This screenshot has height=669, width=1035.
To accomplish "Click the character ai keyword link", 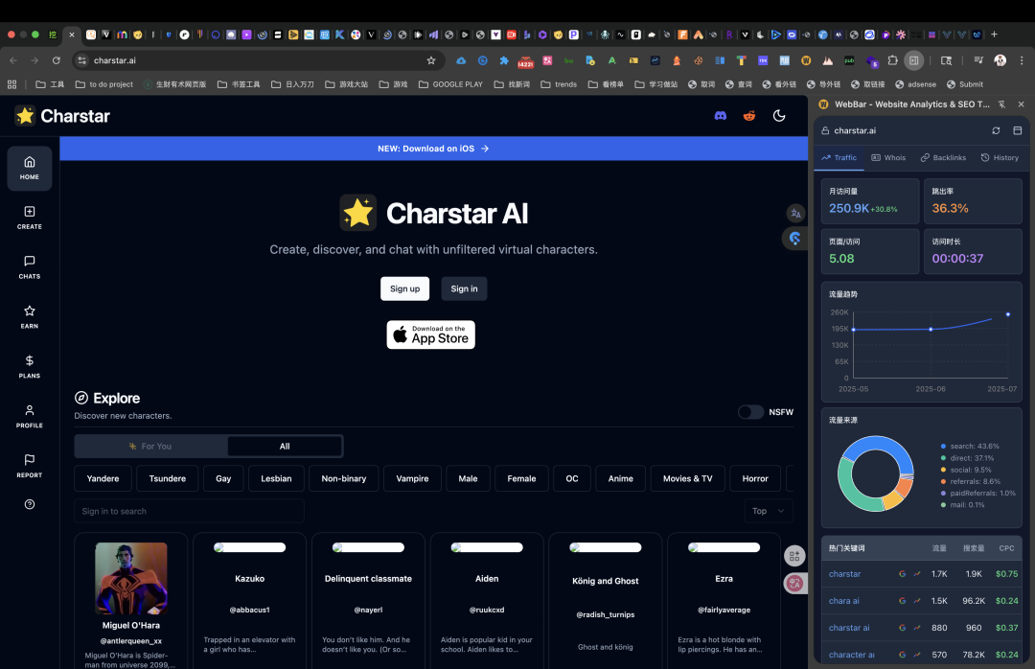I will [x=852, y=656].
